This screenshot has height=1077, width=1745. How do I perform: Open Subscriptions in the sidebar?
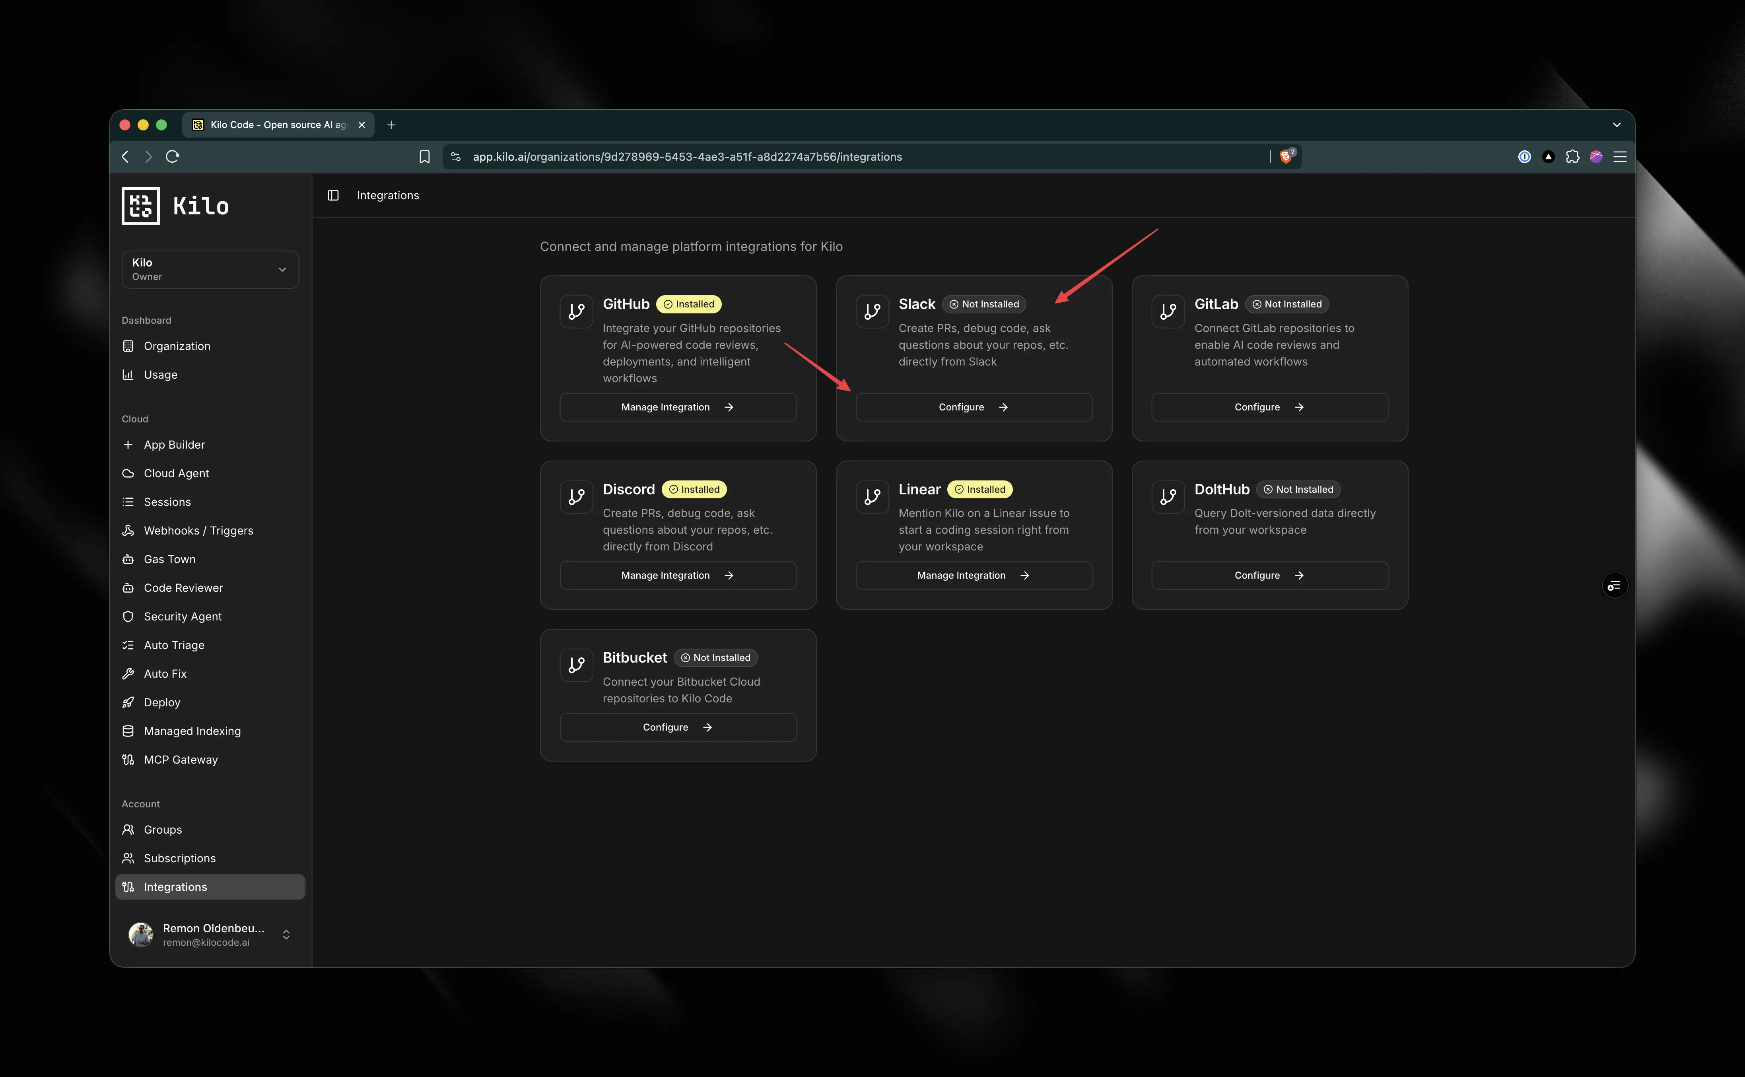pyautogui.click(x=210, y=858)
